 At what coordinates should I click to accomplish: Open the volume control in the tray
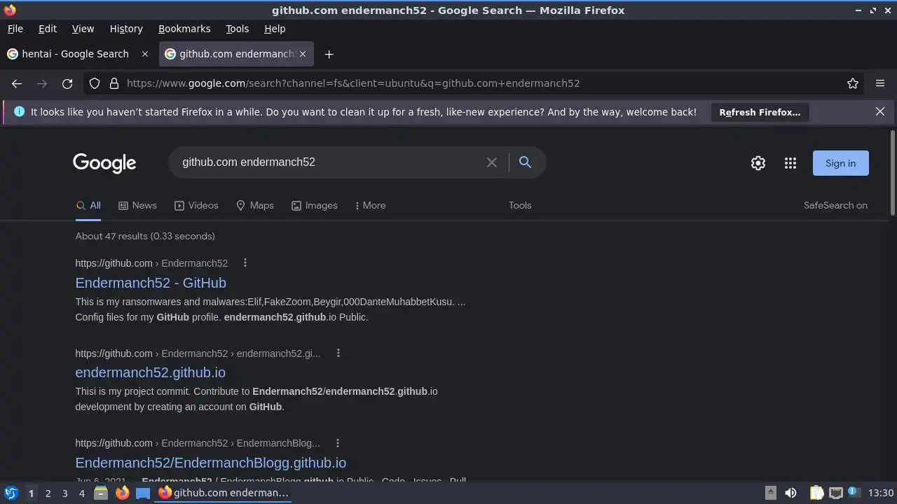tap(790, 493)
